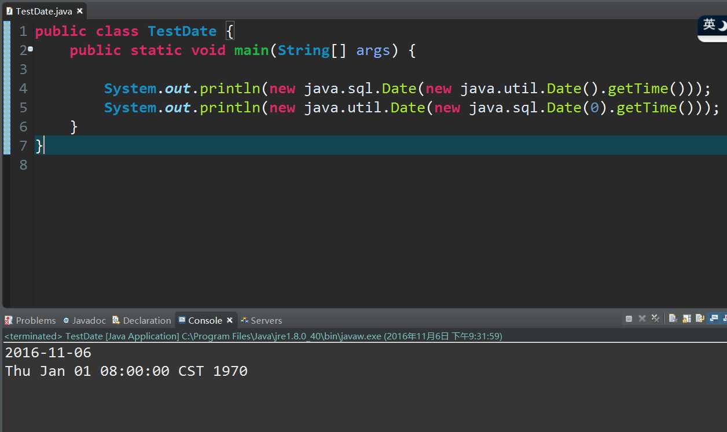Remove the launch with the single X icon
The width and height of the screenshot is (727, 432).
tap(642, 318)
